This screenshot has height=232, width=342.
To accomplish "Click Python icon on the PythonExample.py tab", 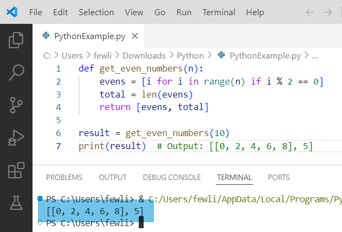I will click(46, 36).
